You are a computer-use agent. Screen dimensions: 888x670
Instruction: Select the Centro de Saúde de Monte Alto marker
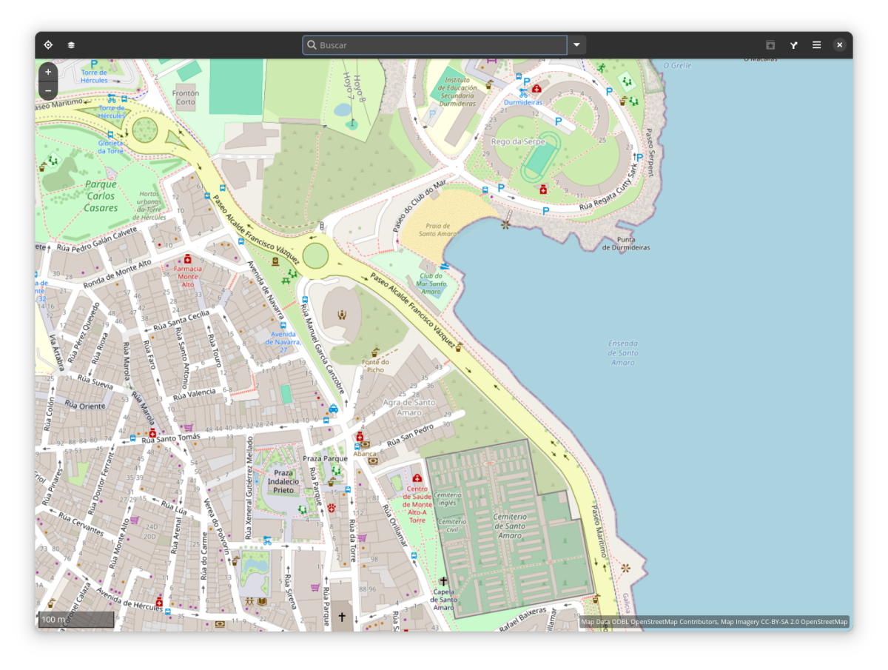coord(417,478)
